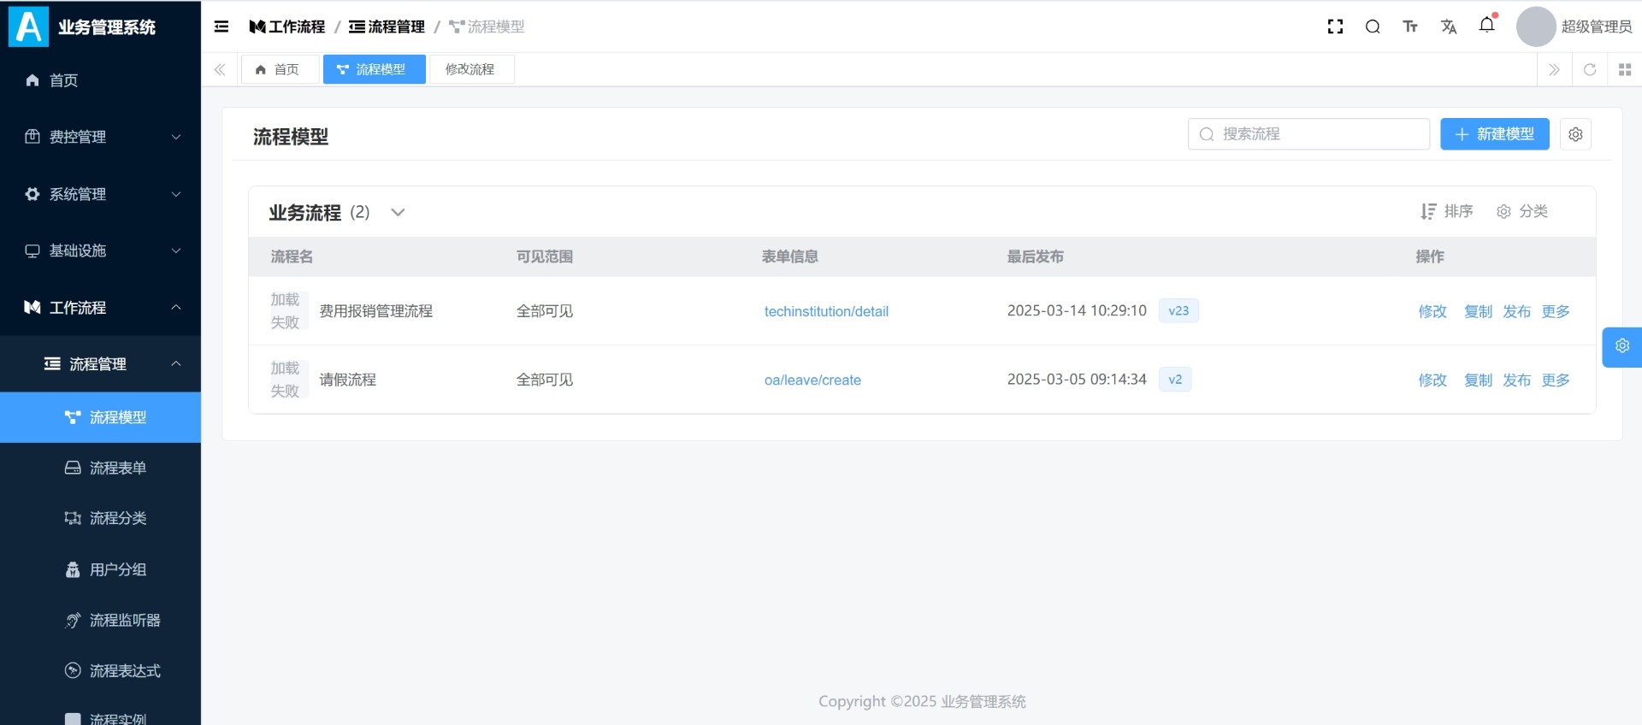Expand the 基础设施 sidebar menu
The width and height of the screenshot is (1642, 725).
[100, 251]
